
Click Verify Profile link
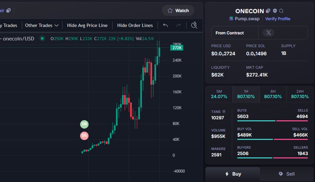tap(277, 19)
